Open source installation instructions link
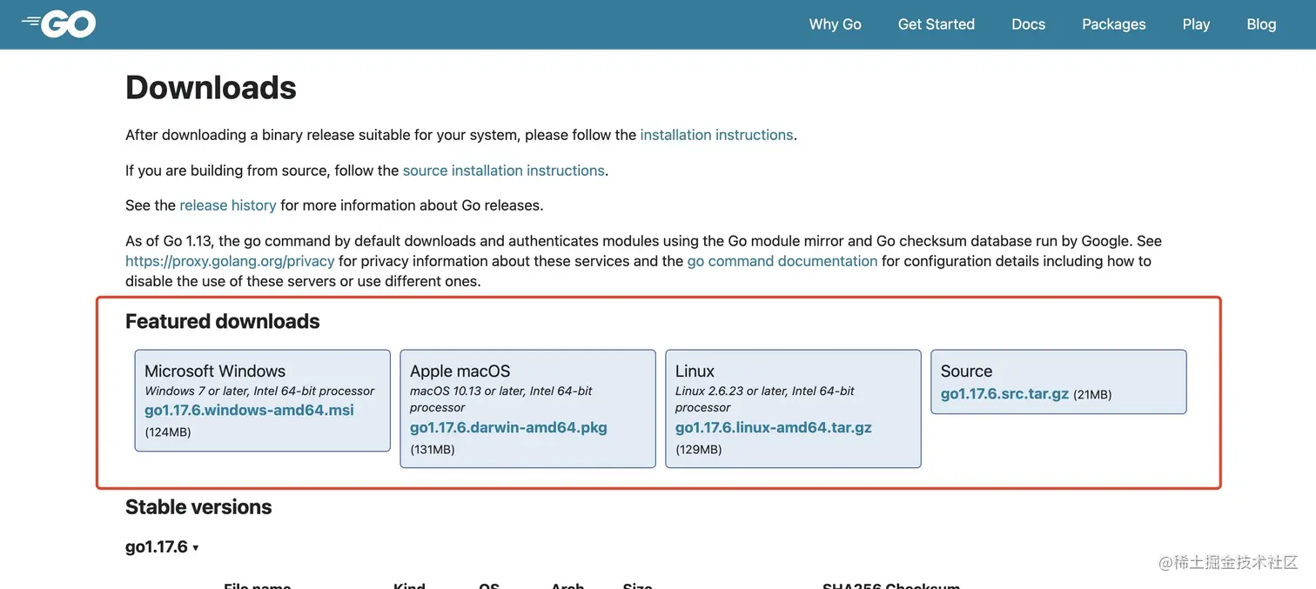Viewport: 1316px width, 589px height. (503, 171)
